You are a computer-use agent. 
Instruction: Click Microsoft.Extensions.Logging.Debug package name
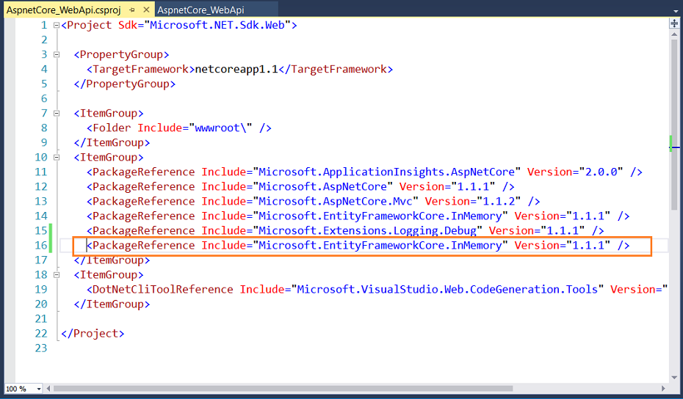coord(367,230)
